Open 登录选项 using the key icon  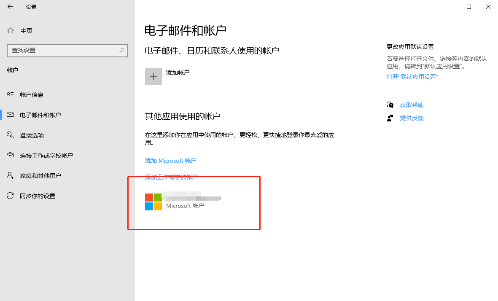(x=9, y=135)
